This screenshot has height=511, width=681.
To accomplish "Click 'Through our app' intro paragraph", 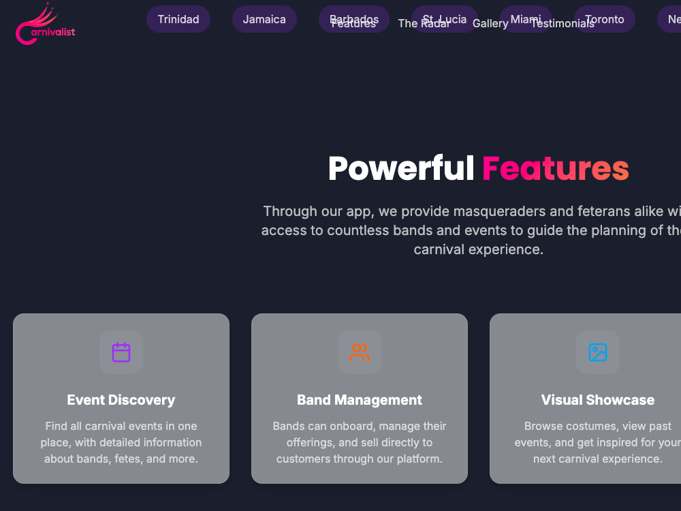I will (471, 230).
